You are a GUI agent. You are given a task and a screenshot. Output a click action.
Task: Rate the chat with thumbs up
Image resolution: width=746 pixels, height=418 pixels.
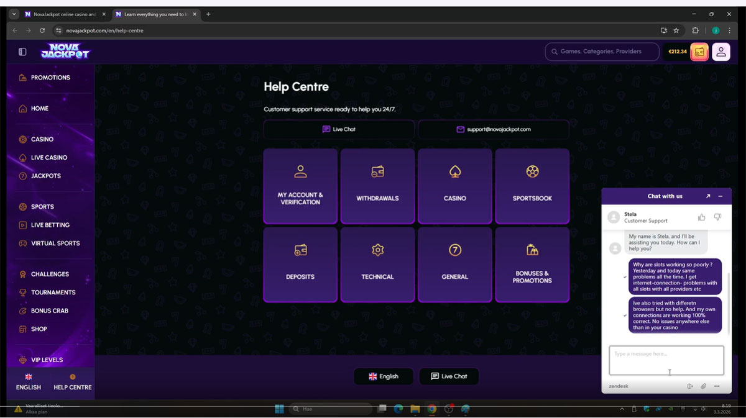(x=701, y=217)
